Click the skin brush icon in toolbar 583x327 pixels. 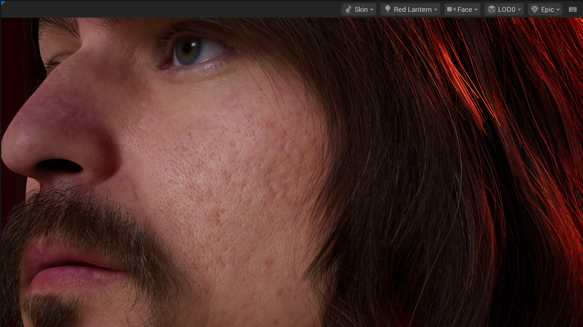[349, 9]
